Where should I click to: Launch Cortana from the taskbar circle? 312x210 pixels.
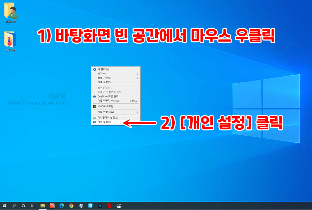pyautogui.click(x=23, y=206)
